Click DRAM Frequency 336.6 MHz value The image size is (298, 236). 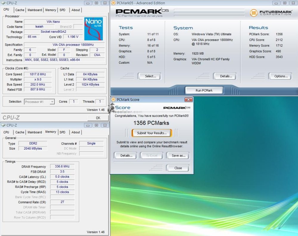click(x=62, y=166)
